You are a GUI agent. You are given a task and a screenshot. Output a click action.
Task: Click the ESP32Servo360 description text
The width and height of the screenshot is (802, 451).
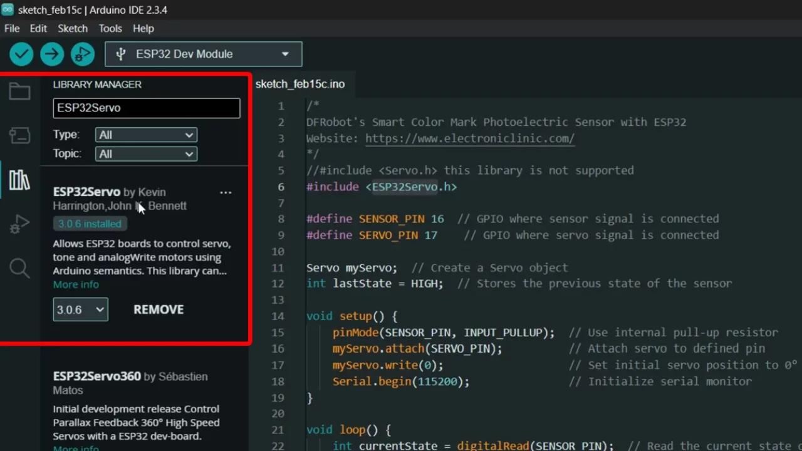click(x=136, y=423)
